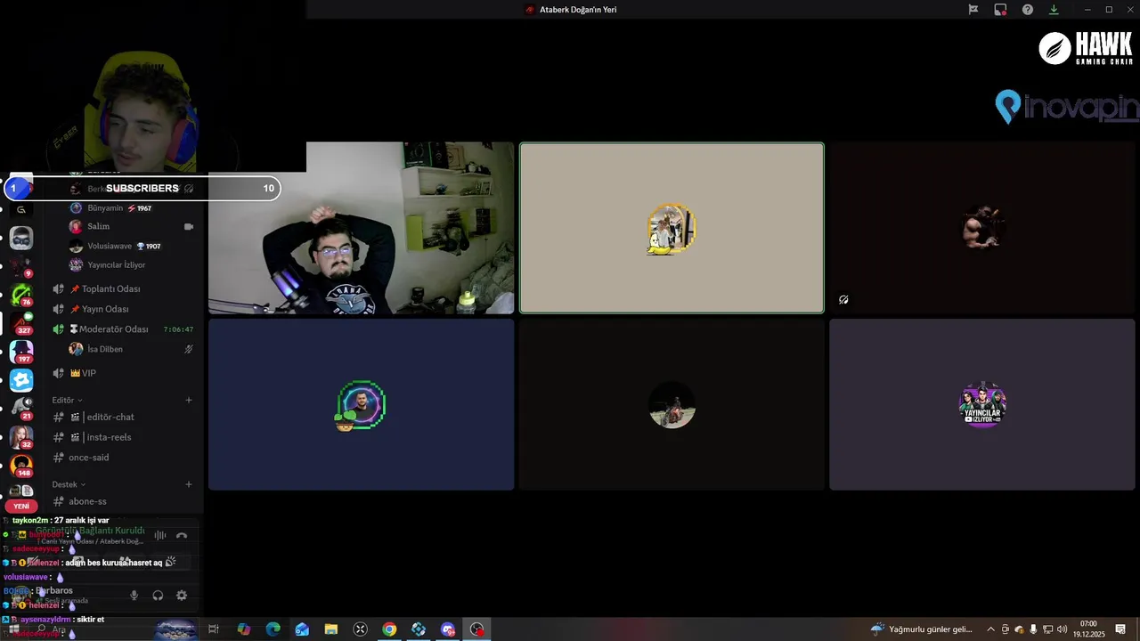
Task: Open Microsoft Edge from taskbar
Action: (273, 629)
